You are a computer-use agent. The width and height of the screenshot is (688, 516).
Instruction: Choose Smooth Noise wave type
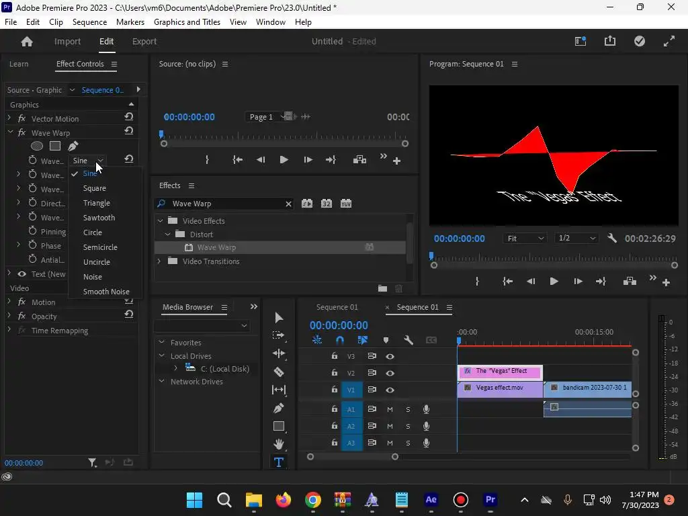tap(106, 292)
